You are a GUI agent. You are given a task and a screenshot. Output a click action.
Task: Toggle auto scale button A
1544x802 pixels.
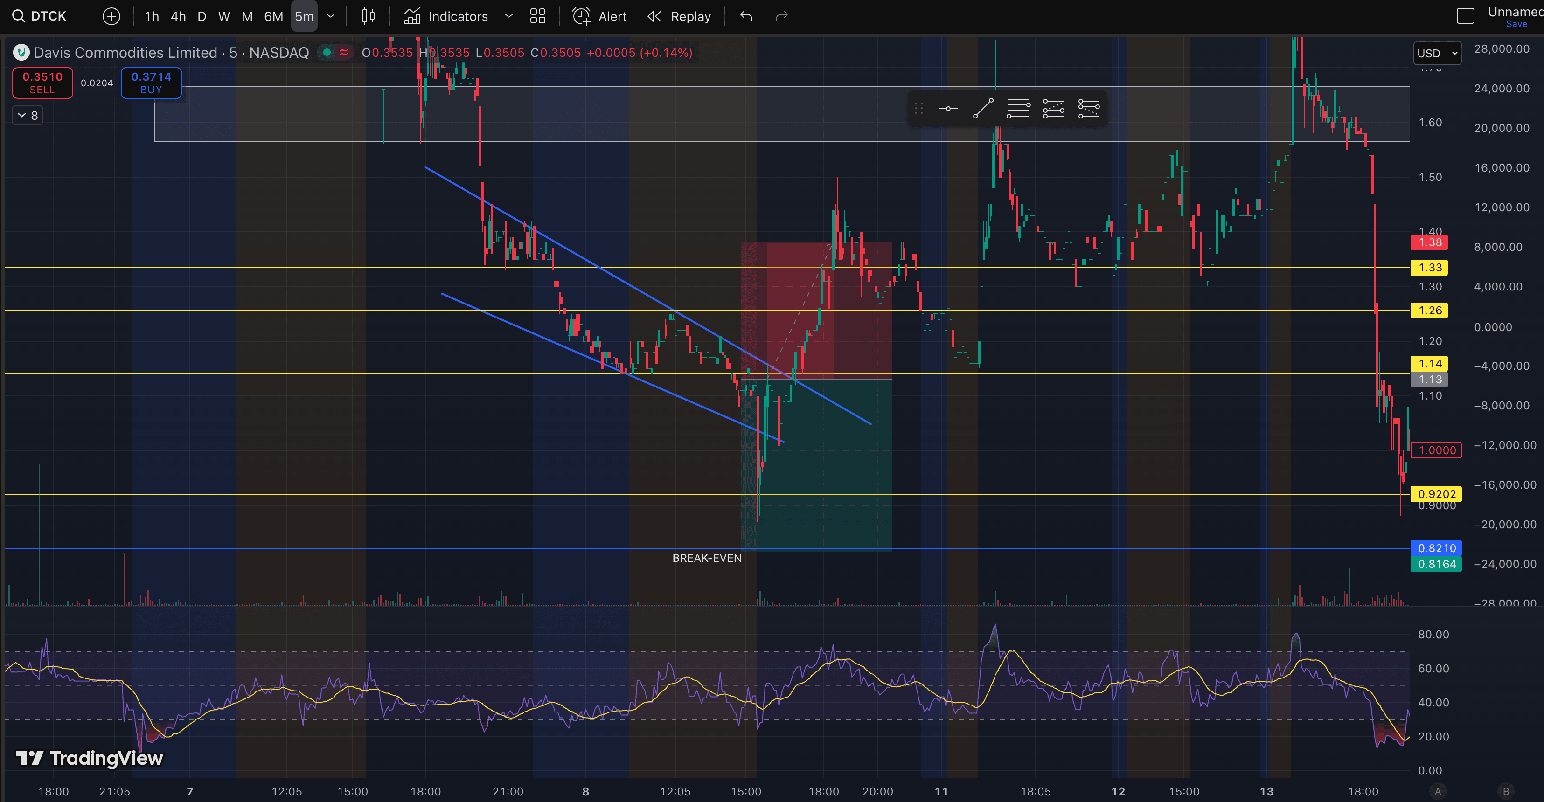click(1437, 791)
